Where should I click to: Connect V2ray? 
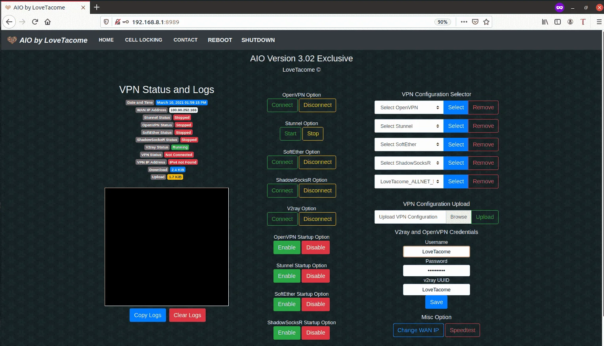click(x=282, y=219)
